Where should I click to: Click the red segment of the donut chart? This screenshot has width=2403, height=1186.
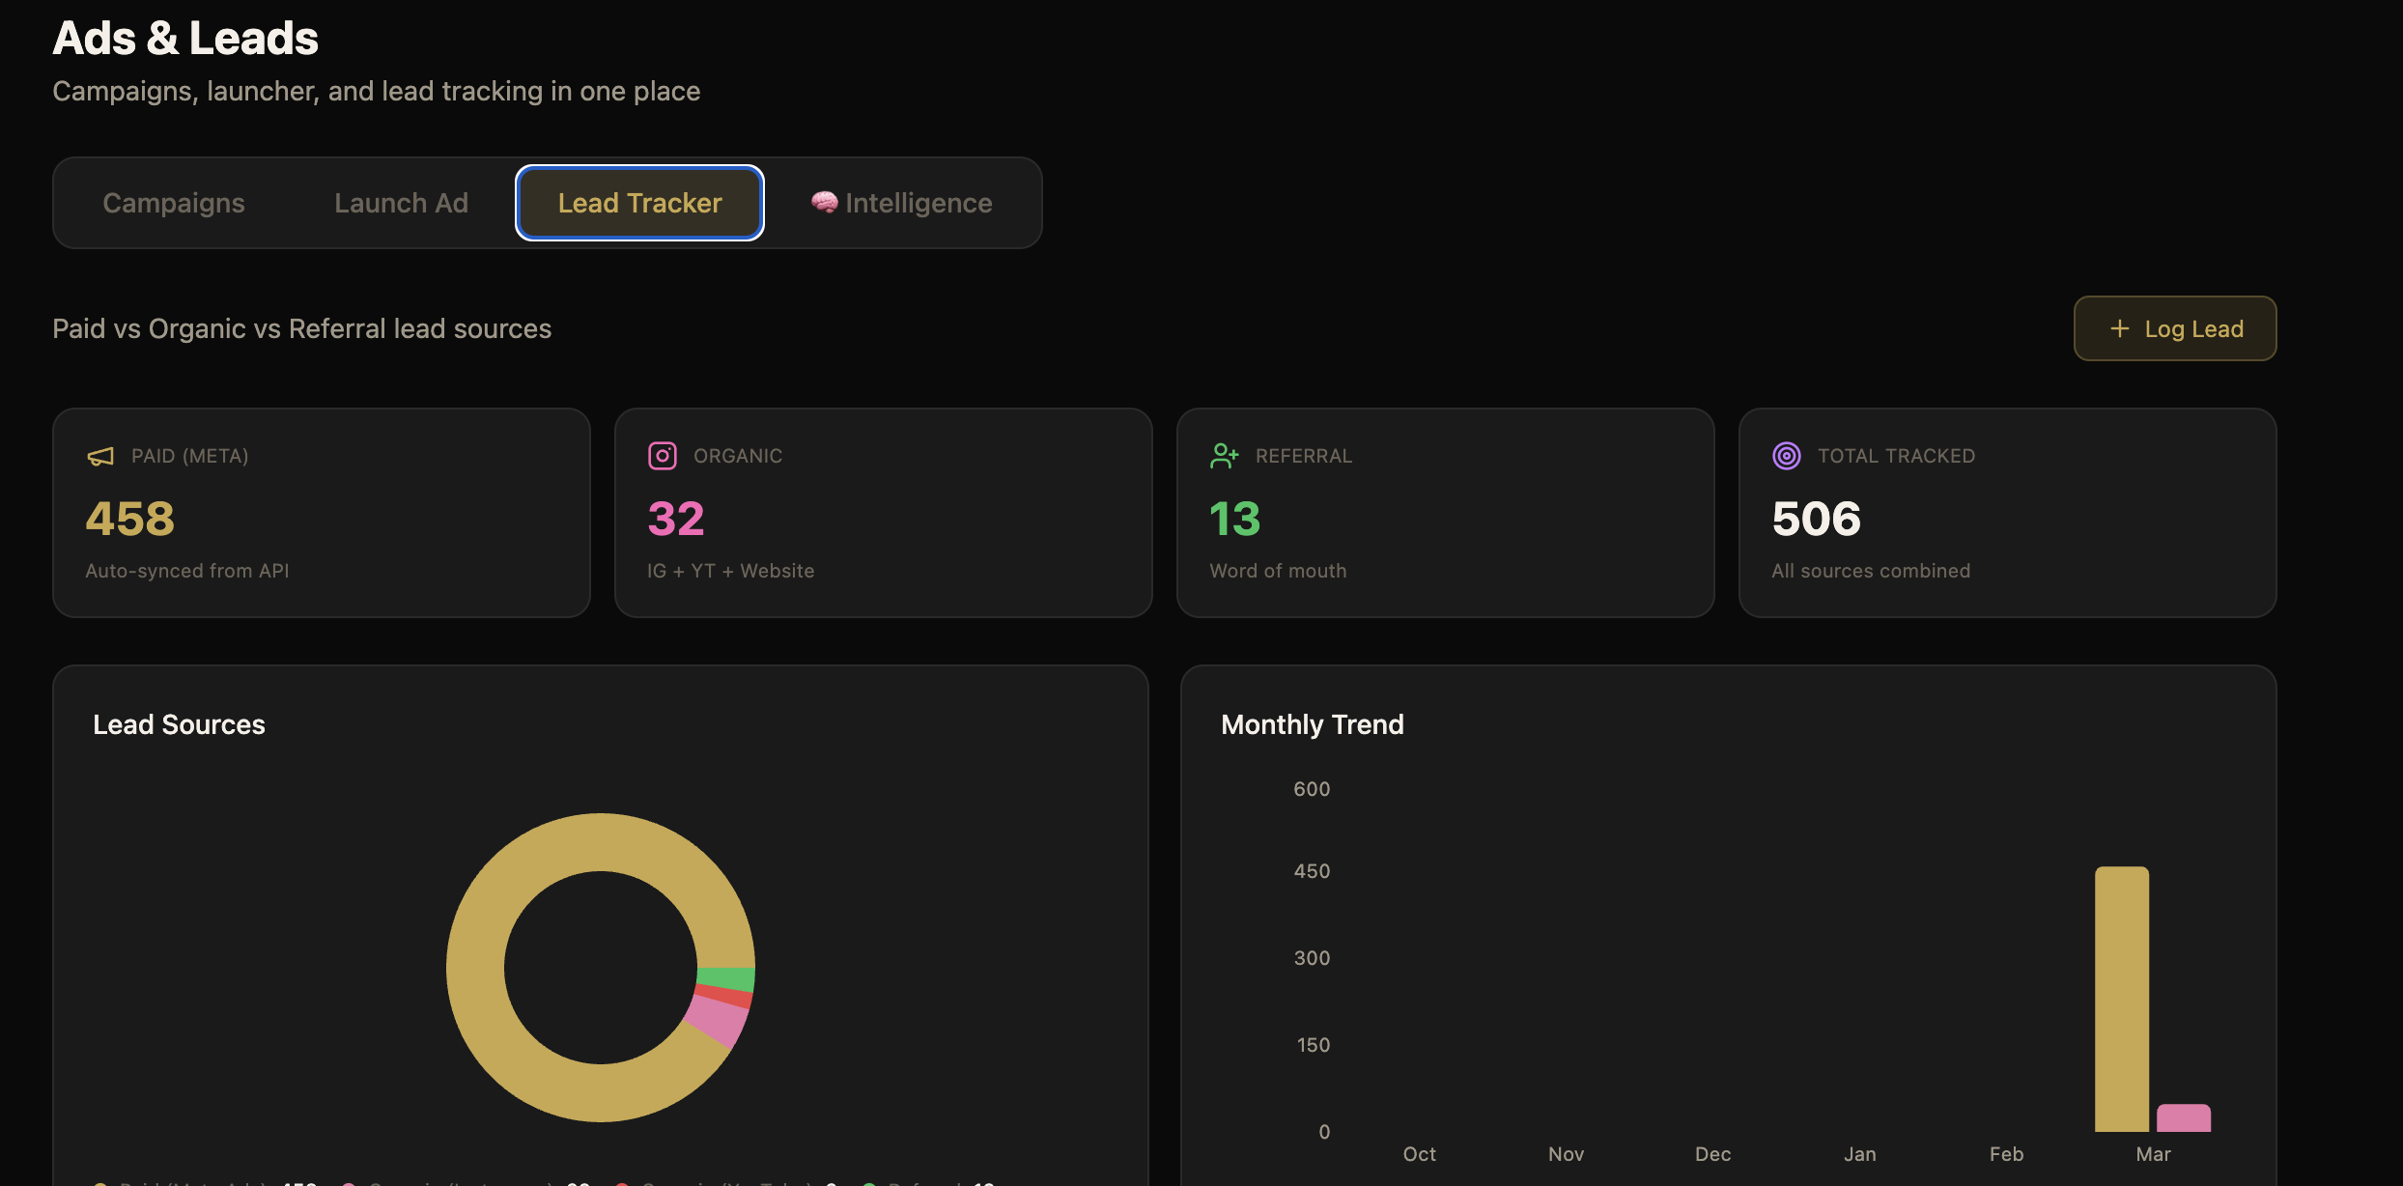tap(724, 996)
